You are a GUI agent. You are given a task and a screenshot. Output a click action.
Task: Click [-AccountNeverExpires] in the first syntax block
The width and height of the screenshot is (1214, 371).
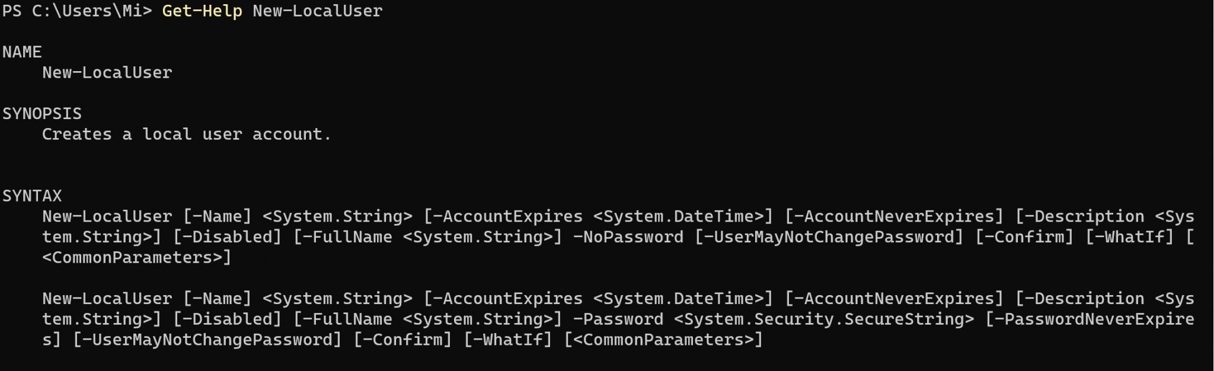pos(894,217)
